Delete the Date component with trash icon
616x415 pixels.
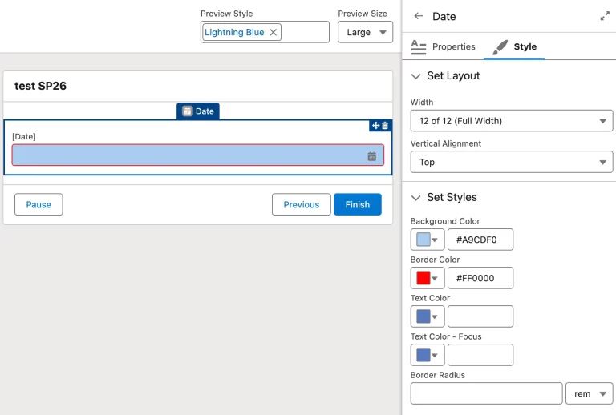385,126
